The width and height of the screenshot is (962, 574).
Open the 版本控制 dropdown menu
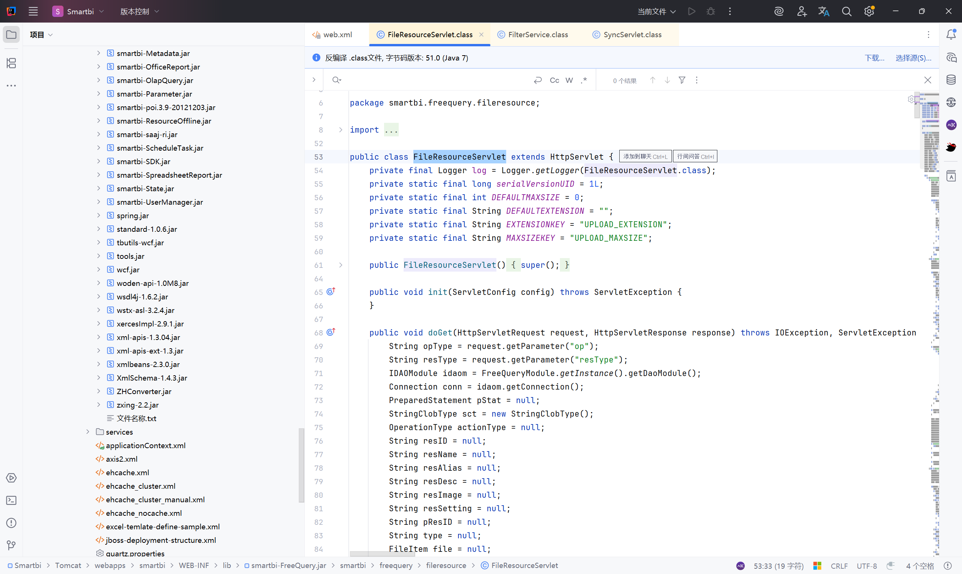(x=139, y=12)
